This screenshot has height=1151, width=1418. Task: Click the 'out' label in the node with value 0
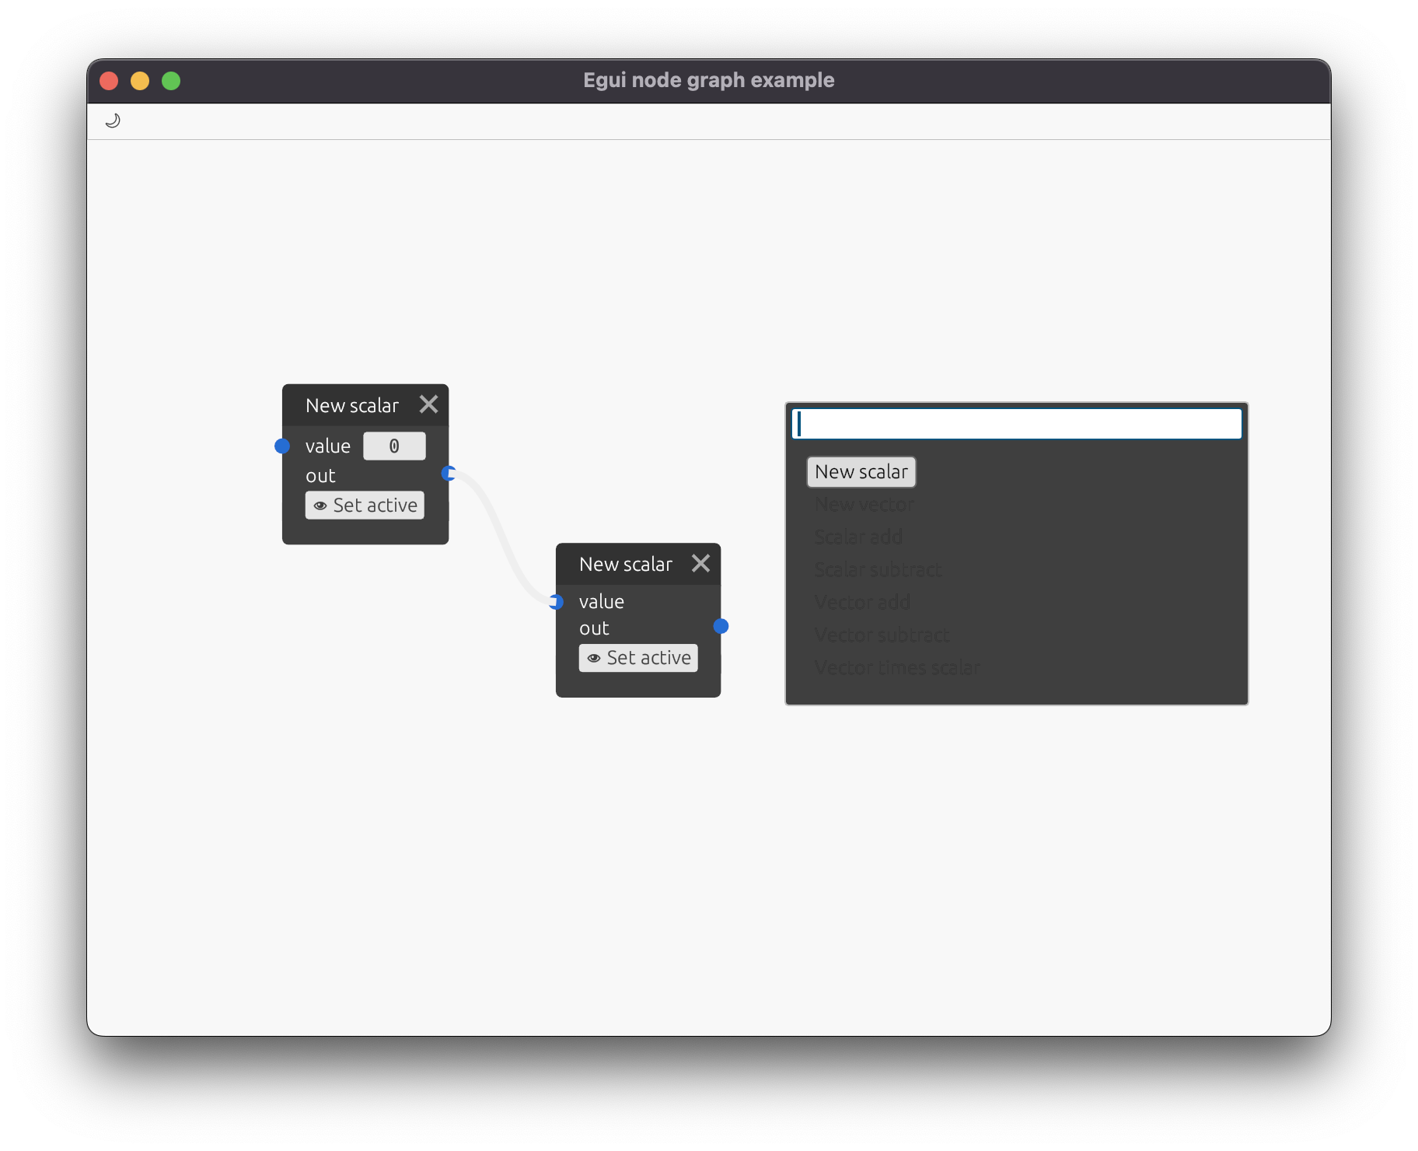point(320,476)
